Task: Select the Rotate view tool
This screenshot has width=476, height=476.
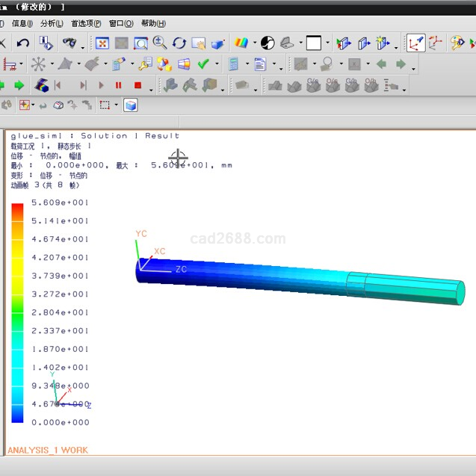Action: point(179,43)
